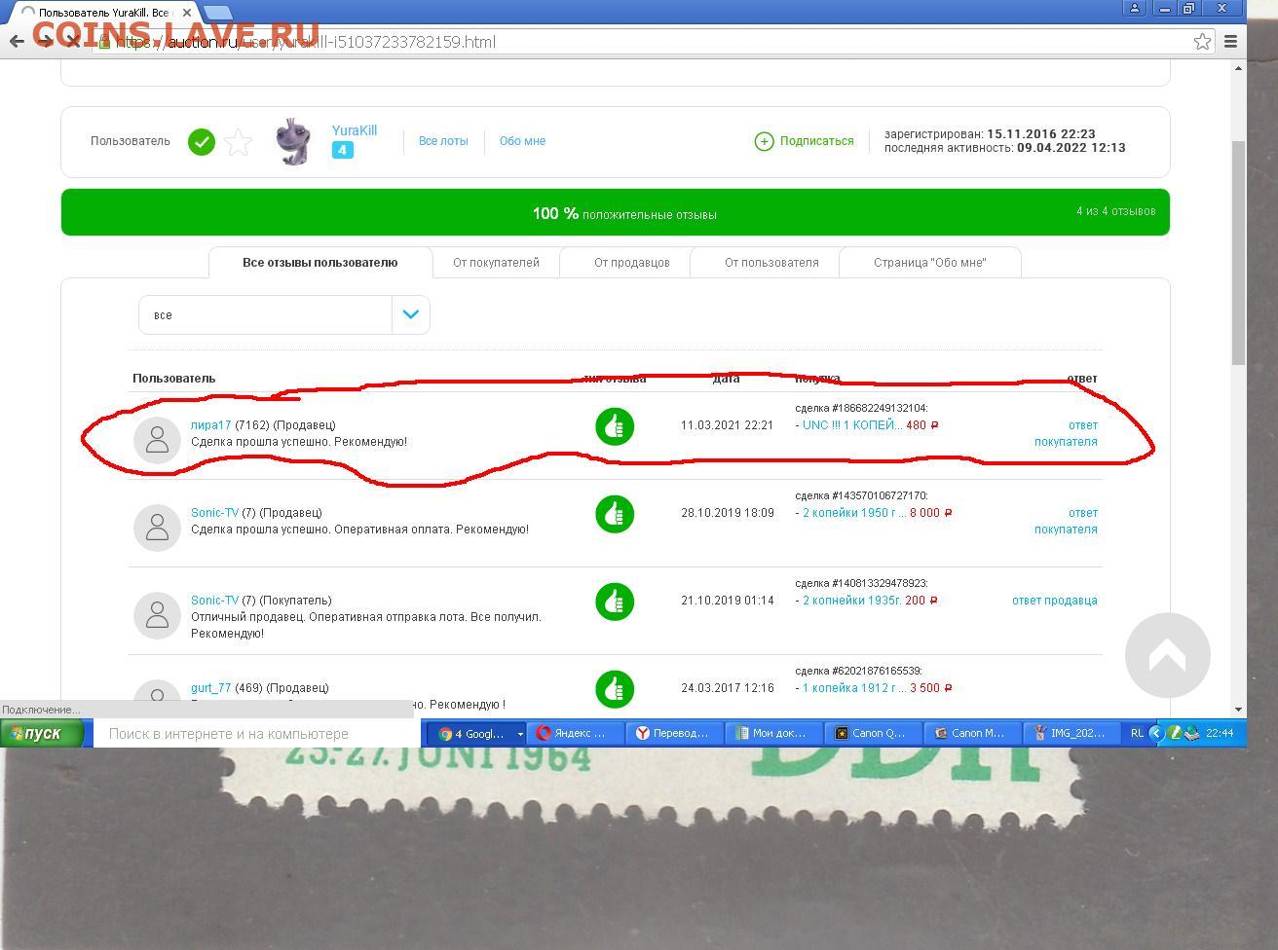Open the Chrome hamburger menu
Image resolution: width=1278 pixels, height=950 pixels.
pos(1230,42)
